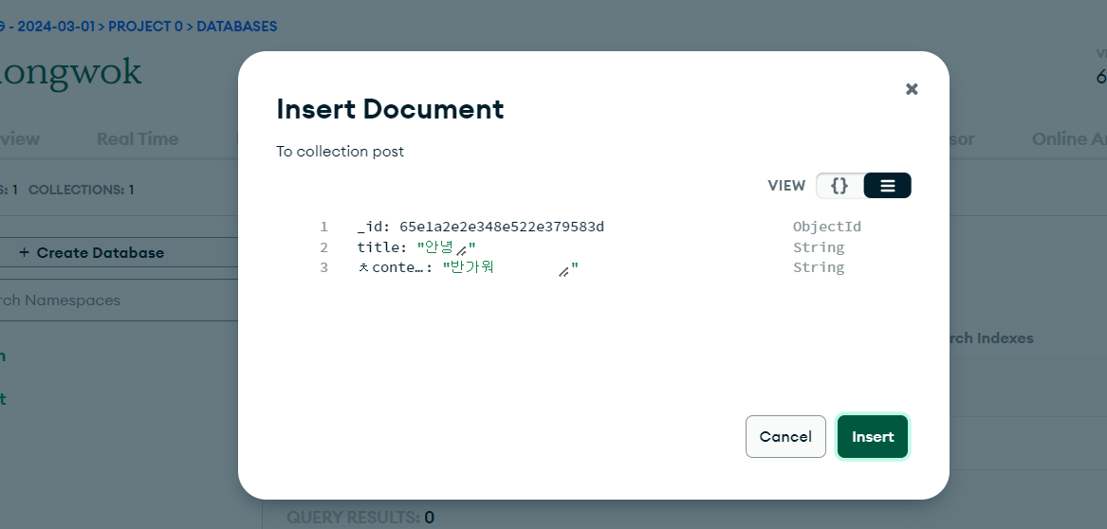Open the DATABASES breadcrumb link

[236, 27]
